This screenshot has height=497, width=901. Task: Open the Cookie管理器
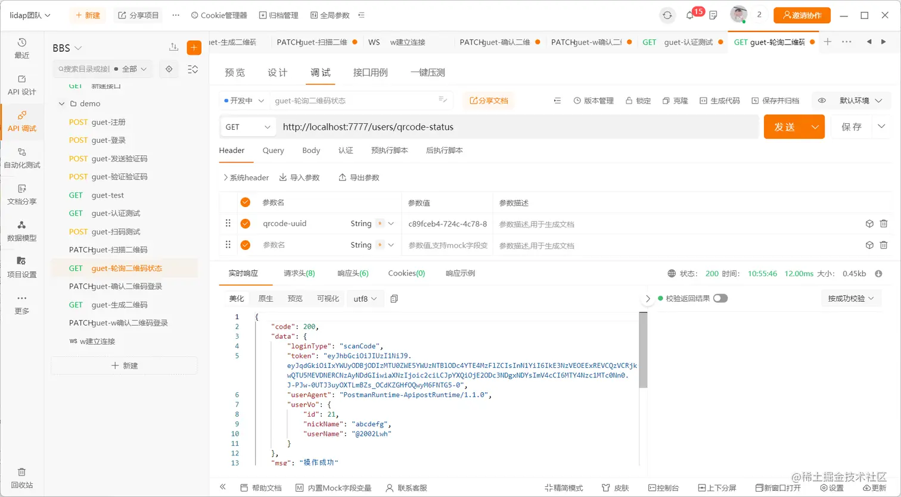click(219, 15)
